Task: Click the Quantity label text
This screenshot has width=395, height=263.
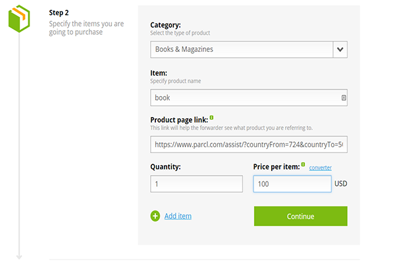Action: 166,167
